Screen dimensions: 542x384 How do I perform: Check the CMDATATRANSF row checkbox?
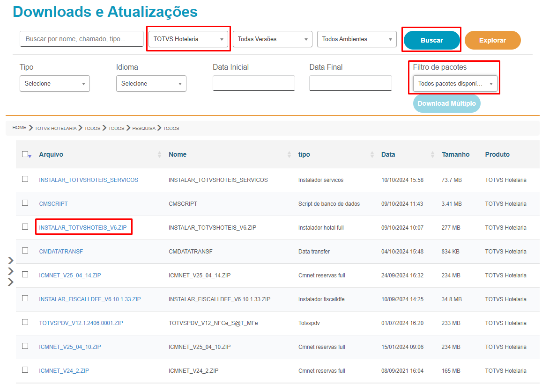pyautogui.click(x=25, y=251)
